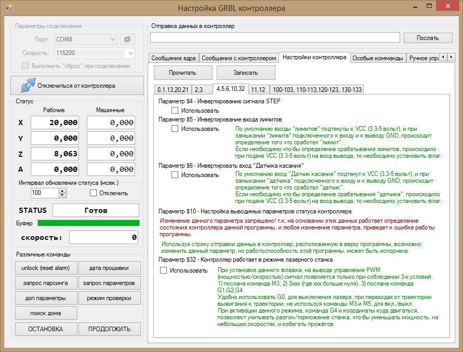Click the Послать send button
The width and height of the screenshot is (463, 352).
coord(428,38)
